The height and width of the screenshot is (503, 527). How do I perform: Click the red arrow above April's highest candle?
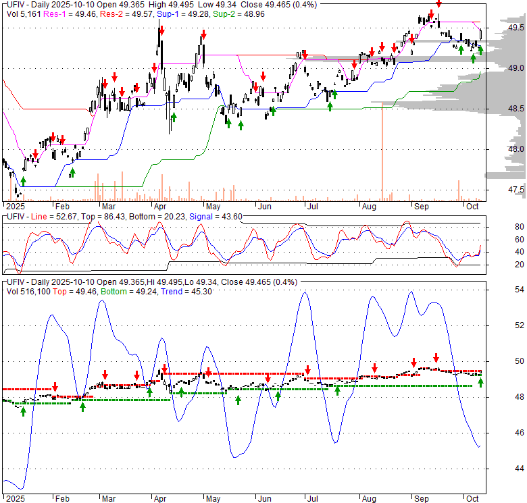tap(161, 31)
